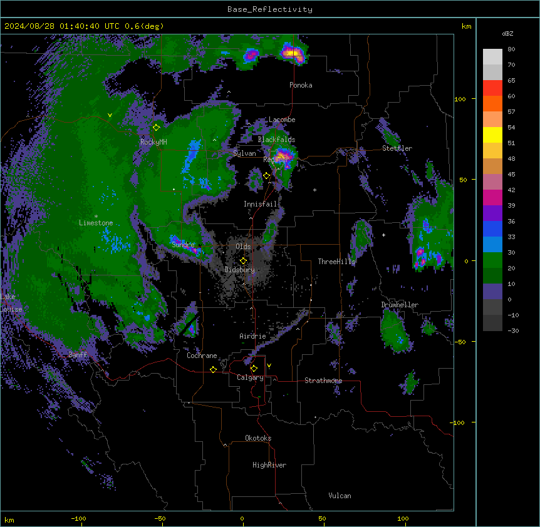The image size is (540, 527).
Task: Click the purple 39 dBZ legend swatch
Action: click(x=492, y=213)
